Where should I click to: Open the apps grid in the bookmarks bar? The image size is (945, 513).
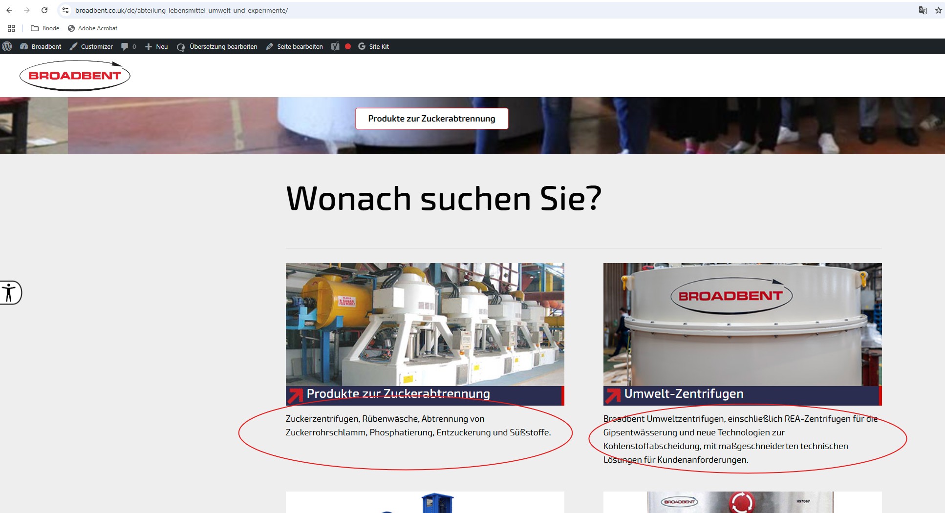click(11, 28)
